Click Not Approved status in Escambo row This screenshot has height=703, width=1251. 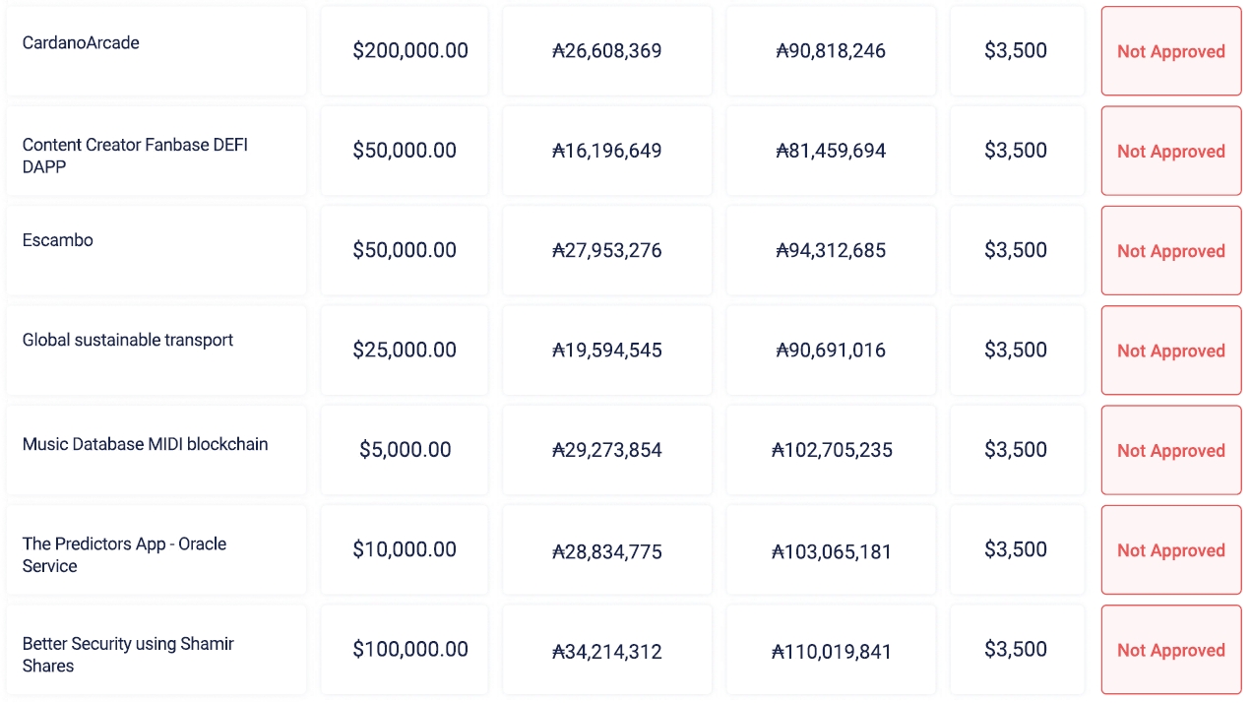coord(1170,251)
